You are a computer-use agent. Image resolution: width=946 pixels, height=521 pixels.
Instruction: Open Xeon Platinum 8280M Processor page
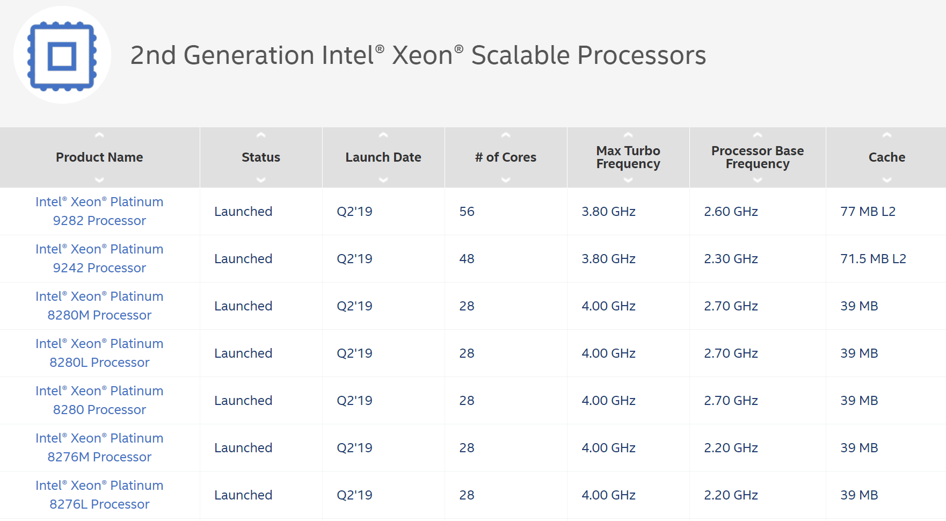tap(99, 306)
